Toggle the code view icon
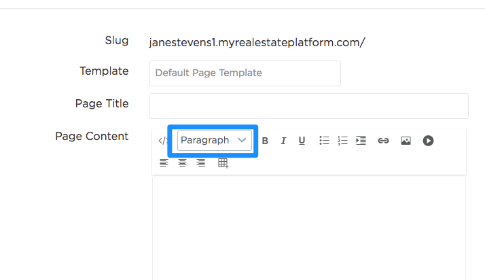 (163, 141)
